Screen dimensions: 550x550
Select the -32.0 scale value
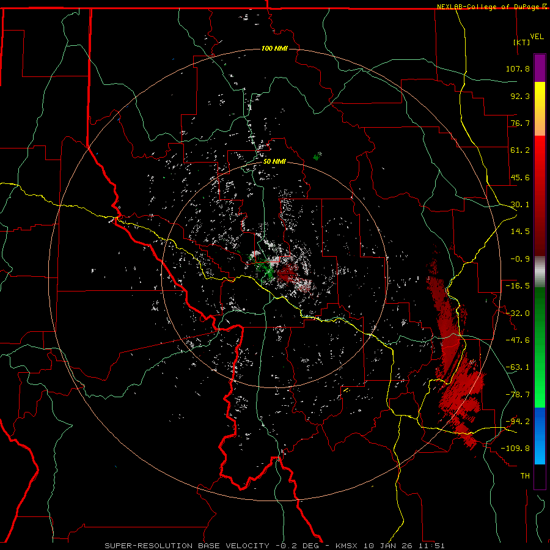tap(518, 313)
